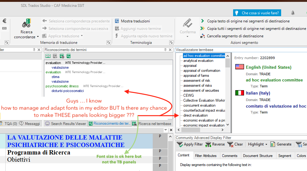Viewport: 307px width, 171px height.
Task: Click Clear filter icon
Action: coord(230,145)
